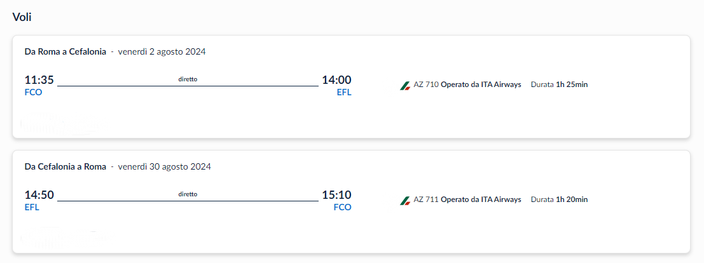Click 'diretto' label on Cefalonia–Roma flight
The image size is (704, 263).
pyautogui.click(x=188, y=194)
